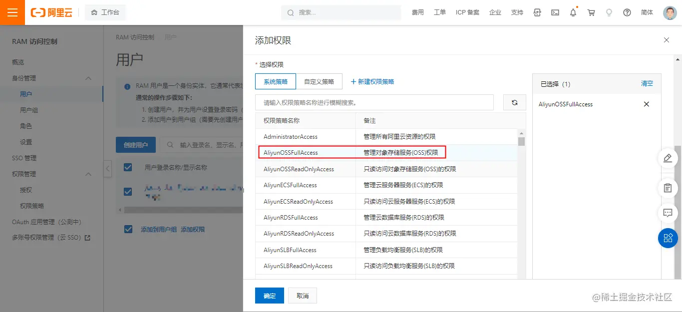Open the user avatar menu
This screenshot has height=312, width=682.
tap(670, 12)
